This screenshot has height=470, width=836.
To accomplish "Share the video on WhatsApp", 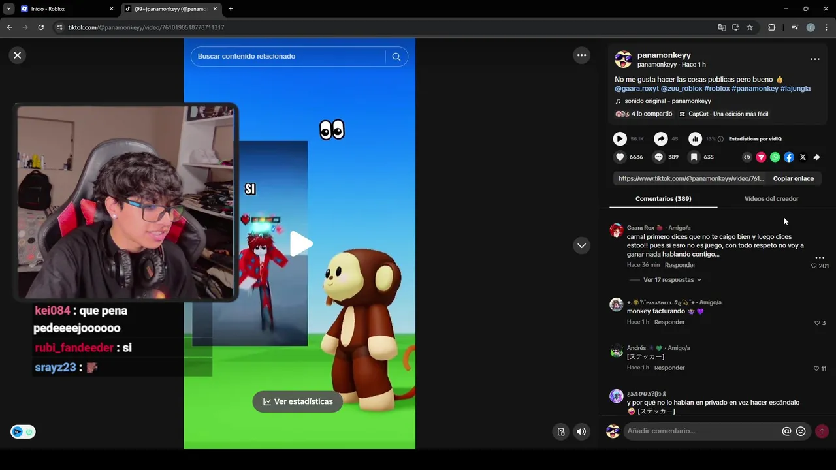I will [x=775, y=157].
